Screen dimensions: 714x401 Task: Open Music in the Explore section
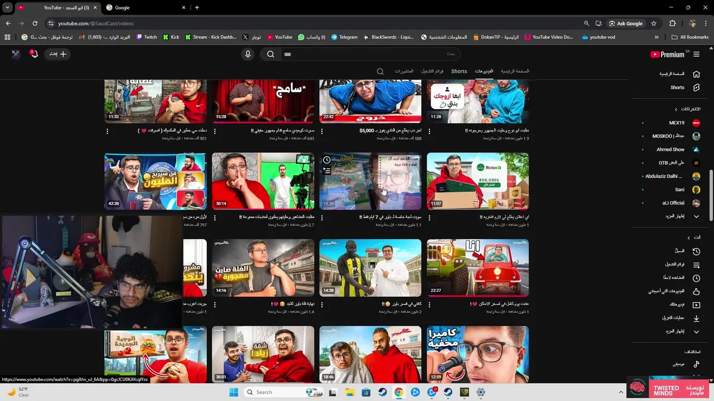[669, 364]
